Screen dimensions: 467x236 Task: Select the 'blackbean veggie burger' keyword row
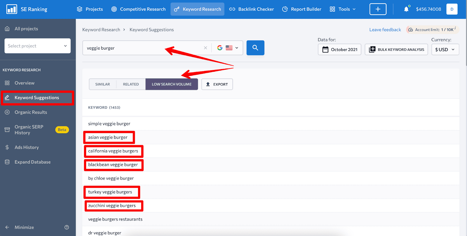coord(271,165)
